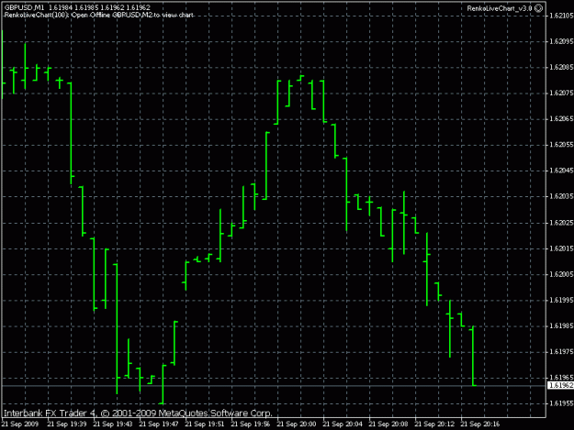This screenshot has height=430, width=574.
Task: Click the RenkoLiveChart_v3.0 expert label
Action: tap(500, 8)
